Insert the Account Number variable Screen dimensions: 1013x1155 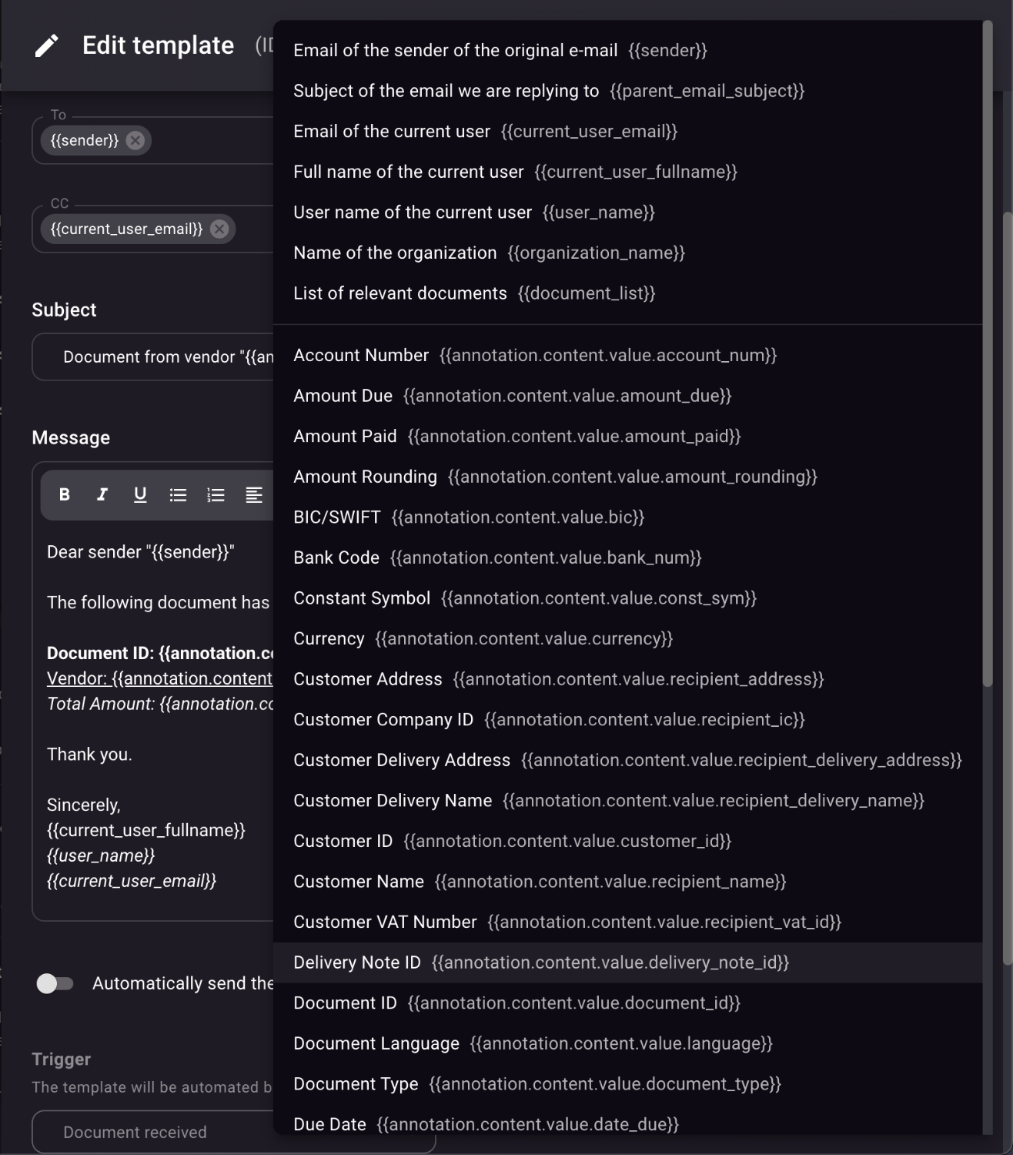tap(627, 355)
